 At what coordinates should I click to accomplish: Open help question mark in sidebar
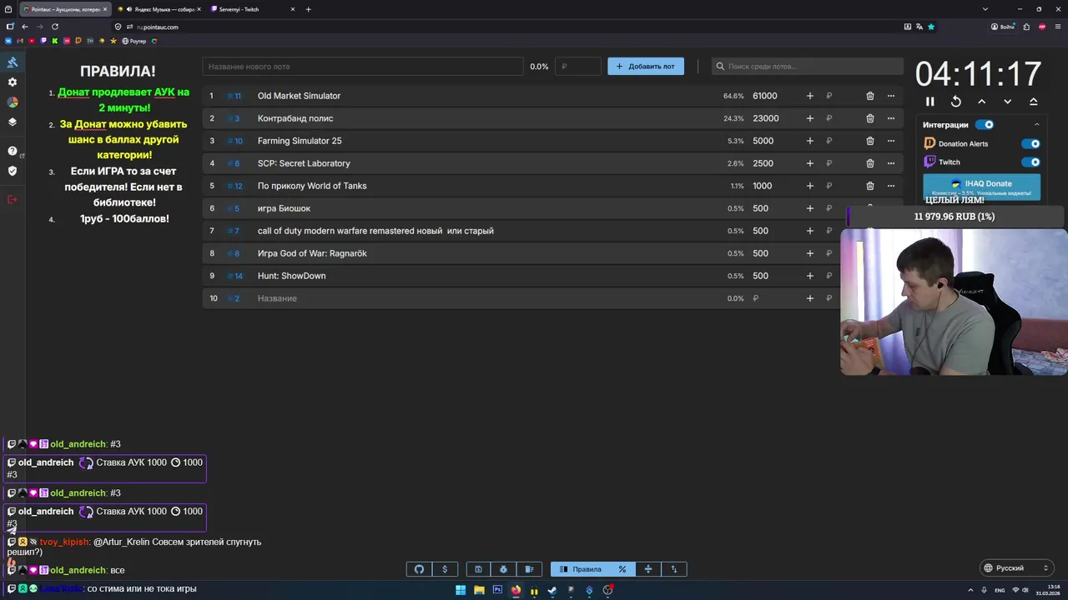[13, 151]
